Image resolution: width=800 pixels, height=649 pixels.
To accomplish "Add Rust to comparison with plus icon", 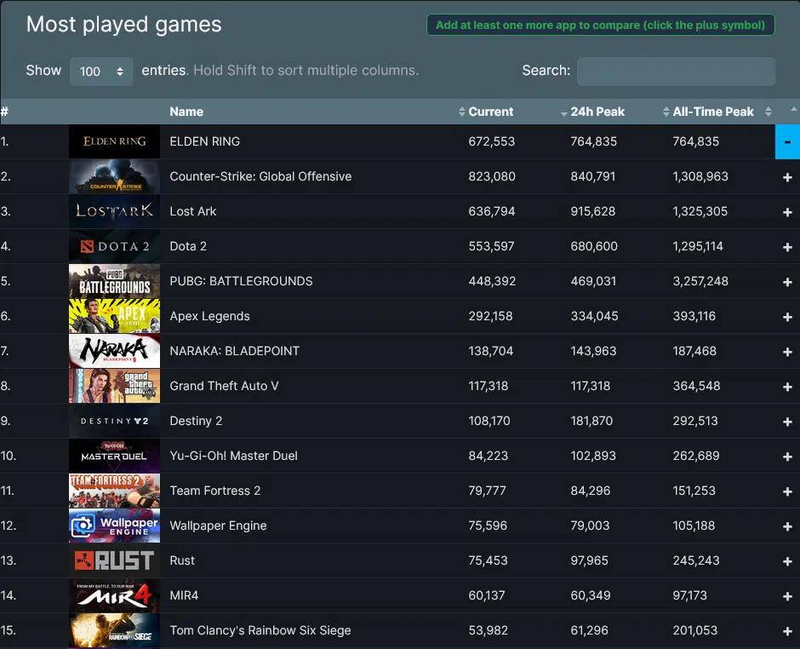I will [x=787, y=561].
